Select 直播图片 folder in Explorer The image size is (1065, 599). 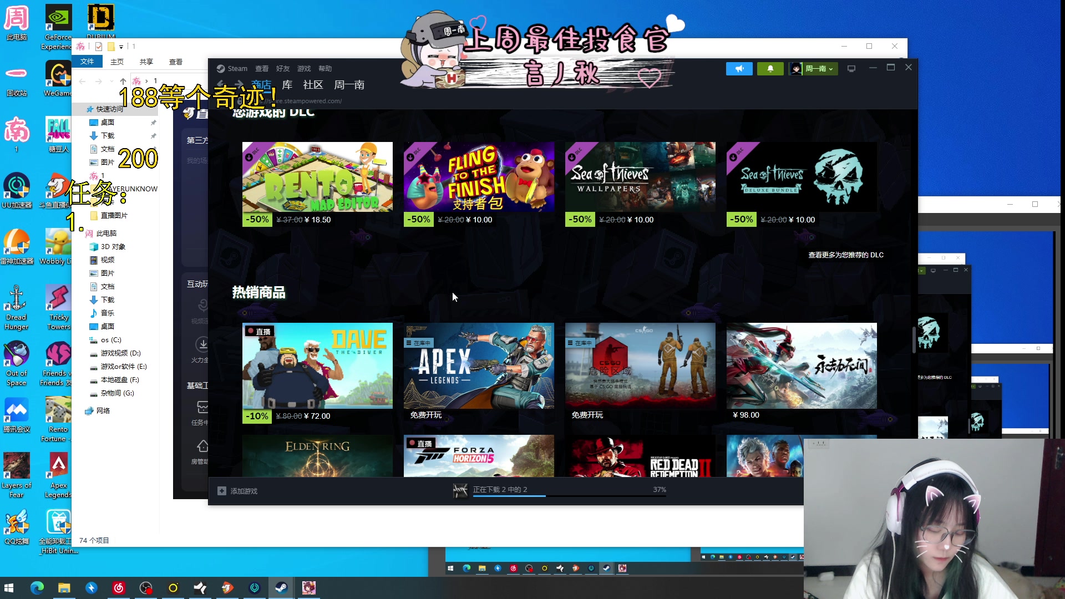tap(114, 216)
